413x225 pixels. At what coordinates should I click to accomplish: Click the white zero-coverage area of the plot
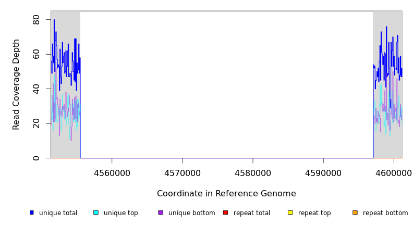226,83
